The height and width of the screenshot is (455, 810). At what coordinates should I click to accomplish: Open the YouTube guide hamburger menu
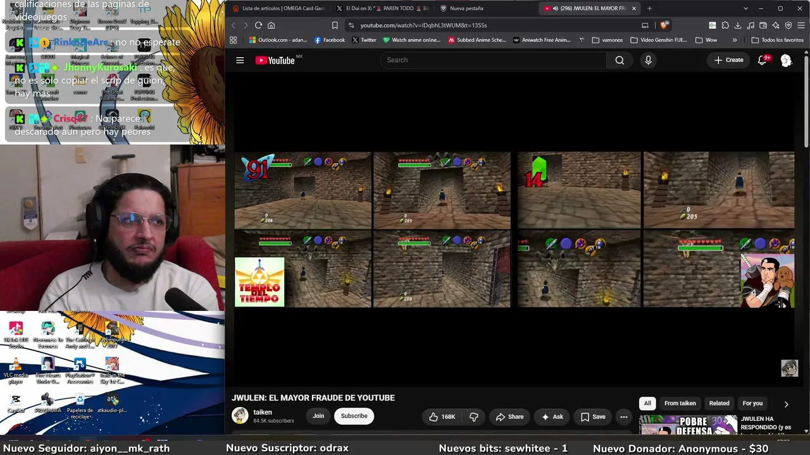240,60
